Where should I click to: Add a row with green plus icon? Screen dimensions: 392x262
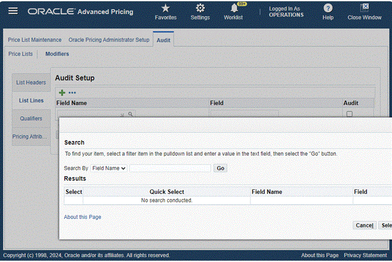tap(62, 93)
